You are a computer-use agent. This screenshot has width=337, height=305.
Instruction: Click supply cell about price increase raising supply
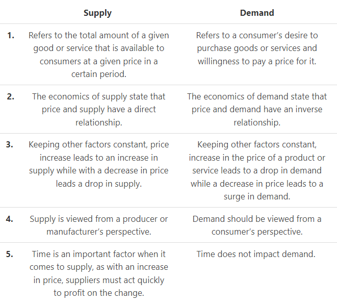tap(98, 164)
